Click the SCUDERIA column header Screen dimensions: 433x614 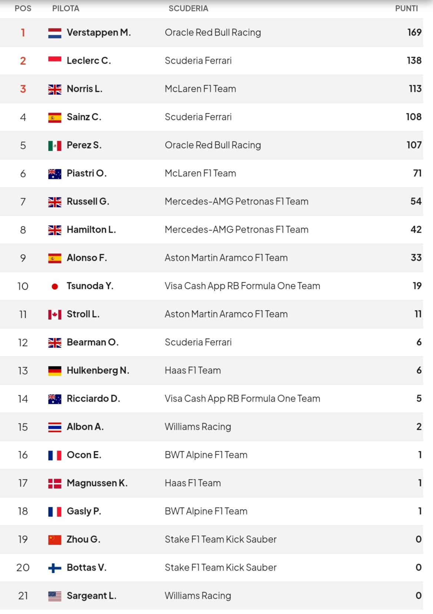pos(188,8)
